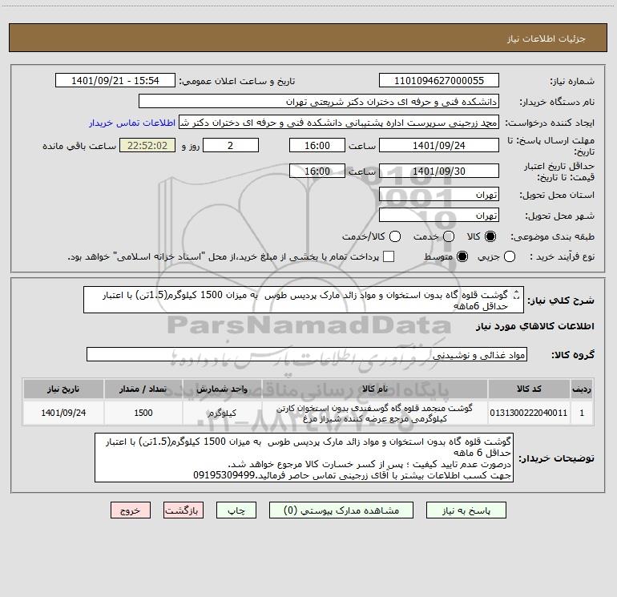Viewport: 617px width, 597px height.
Task: Click column header کد کالا
Action: [x=529, y=389]
